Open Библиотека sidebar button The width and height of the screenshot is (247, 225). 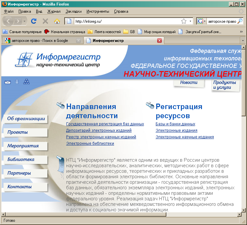(26, 159)
